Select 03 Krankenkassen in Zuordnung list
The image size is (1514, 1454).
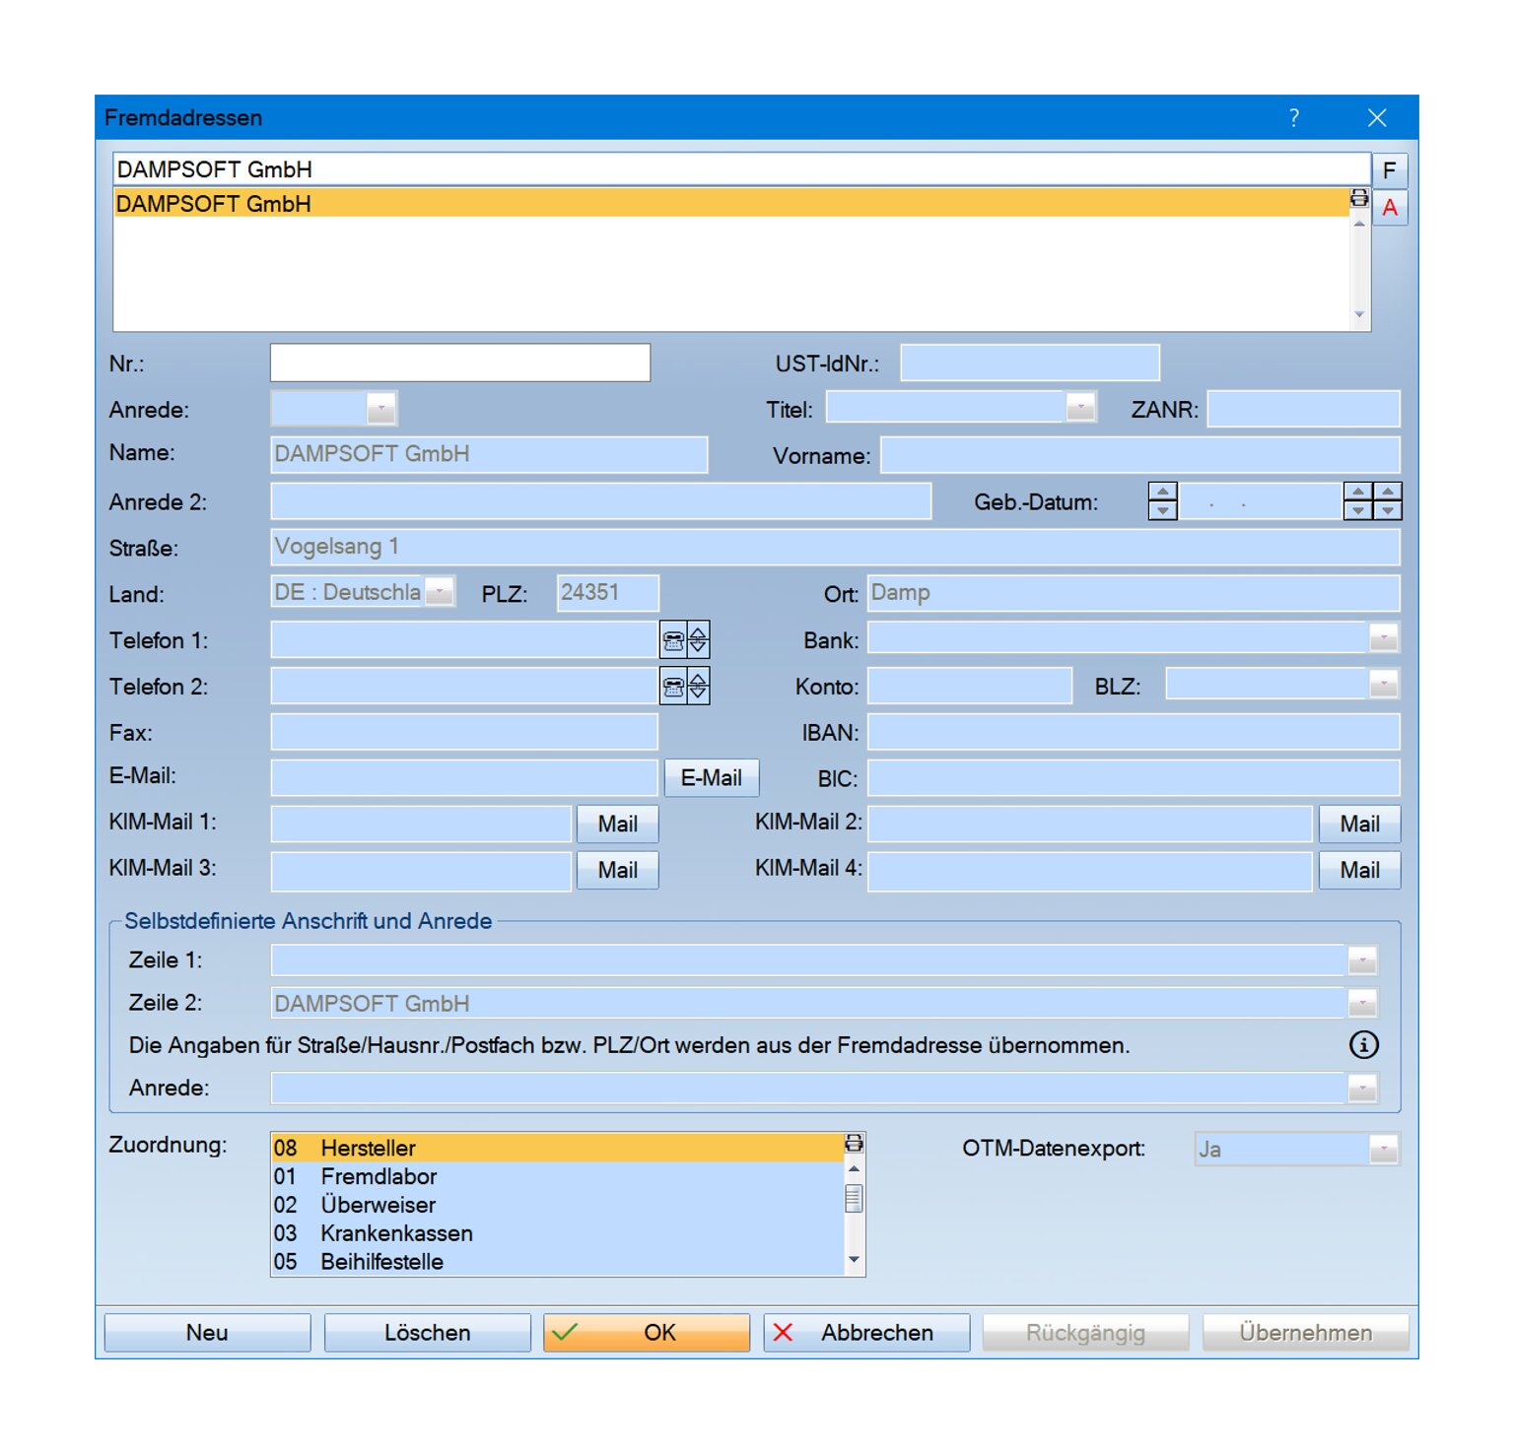pyautogui.click(x=557, y=1233)
